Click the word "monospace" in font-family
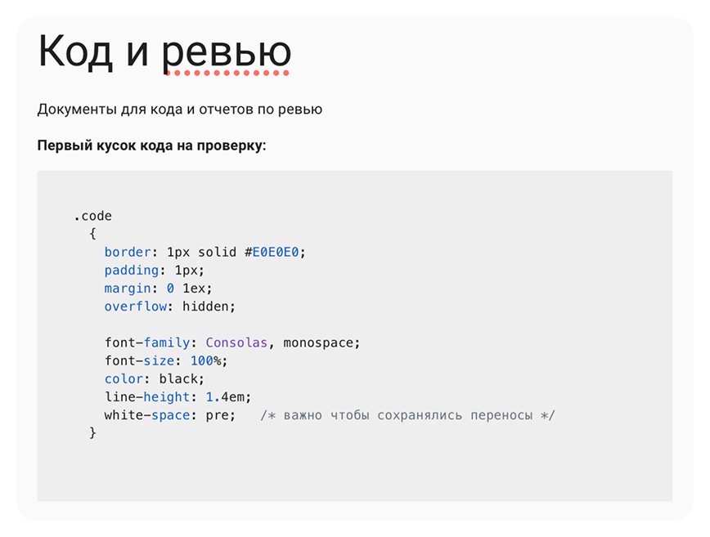This screenshot has height=537, width=710. (318, 342)
